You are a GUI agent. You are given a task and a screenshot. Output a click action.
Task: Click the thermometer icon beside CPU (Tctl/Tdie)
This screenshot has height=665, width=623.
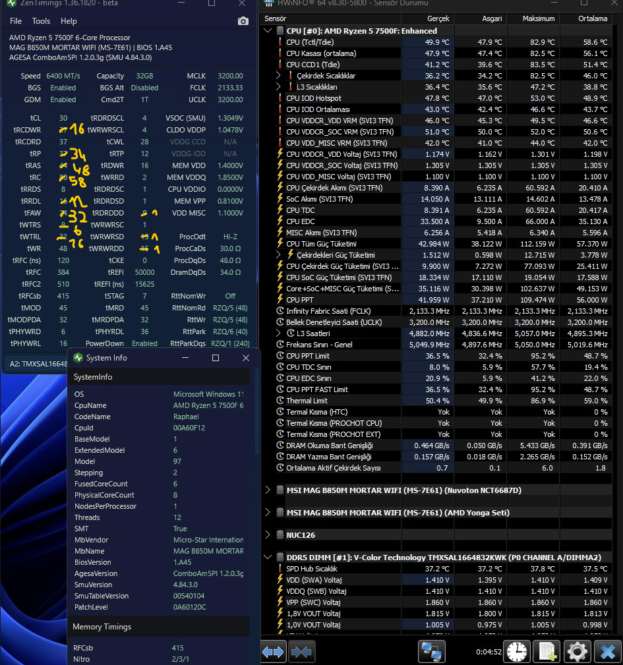point(280,42)
